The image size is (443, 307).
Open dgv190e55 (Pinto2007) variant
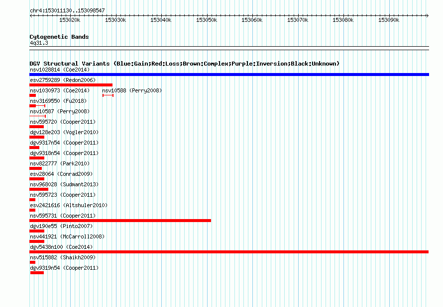61,226
